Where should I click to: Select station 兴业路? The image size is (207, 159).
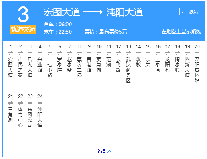[40, 65]
